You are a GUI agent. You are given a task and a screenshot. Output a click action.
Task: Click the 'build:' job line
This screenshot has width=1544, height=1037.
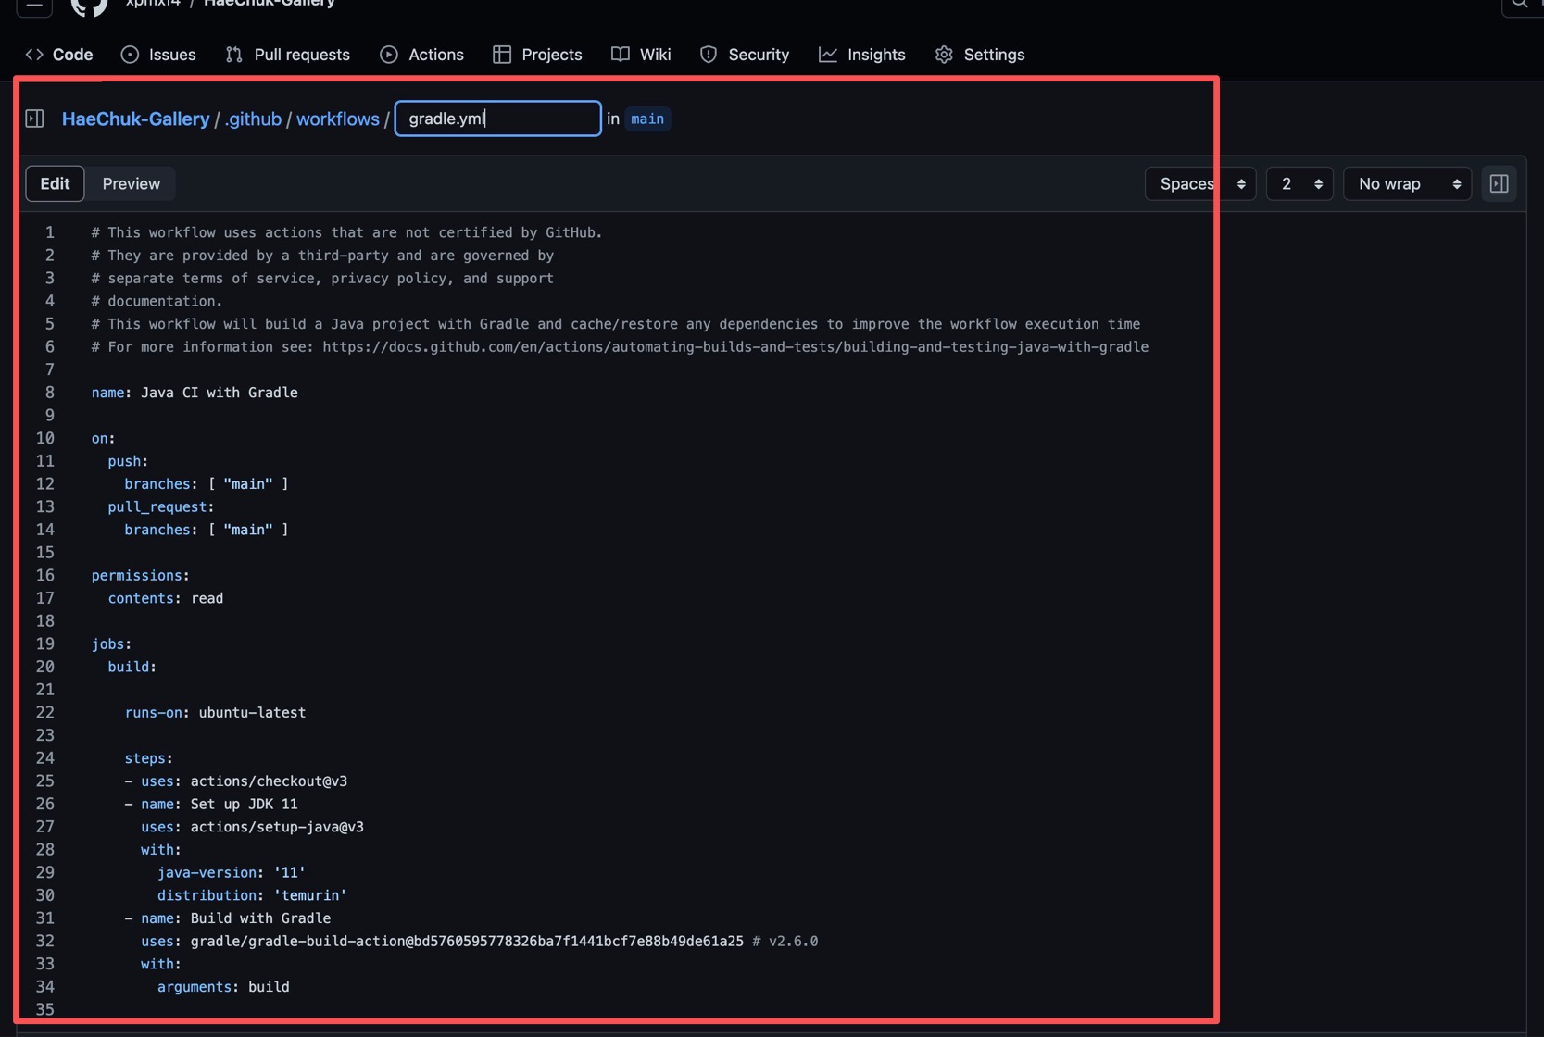coord(132,667)
